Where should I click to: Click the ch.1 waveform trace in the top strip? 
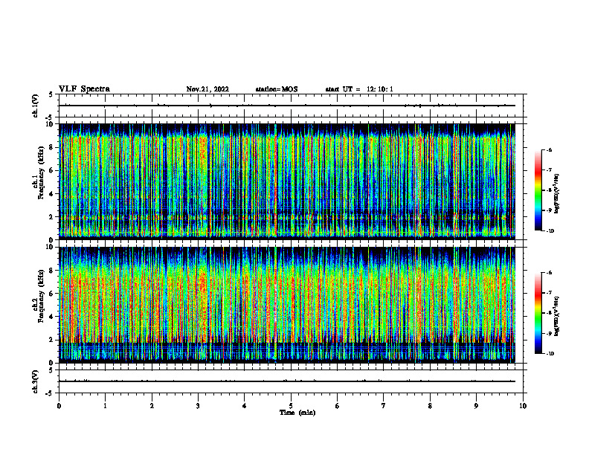pos(287,106)
